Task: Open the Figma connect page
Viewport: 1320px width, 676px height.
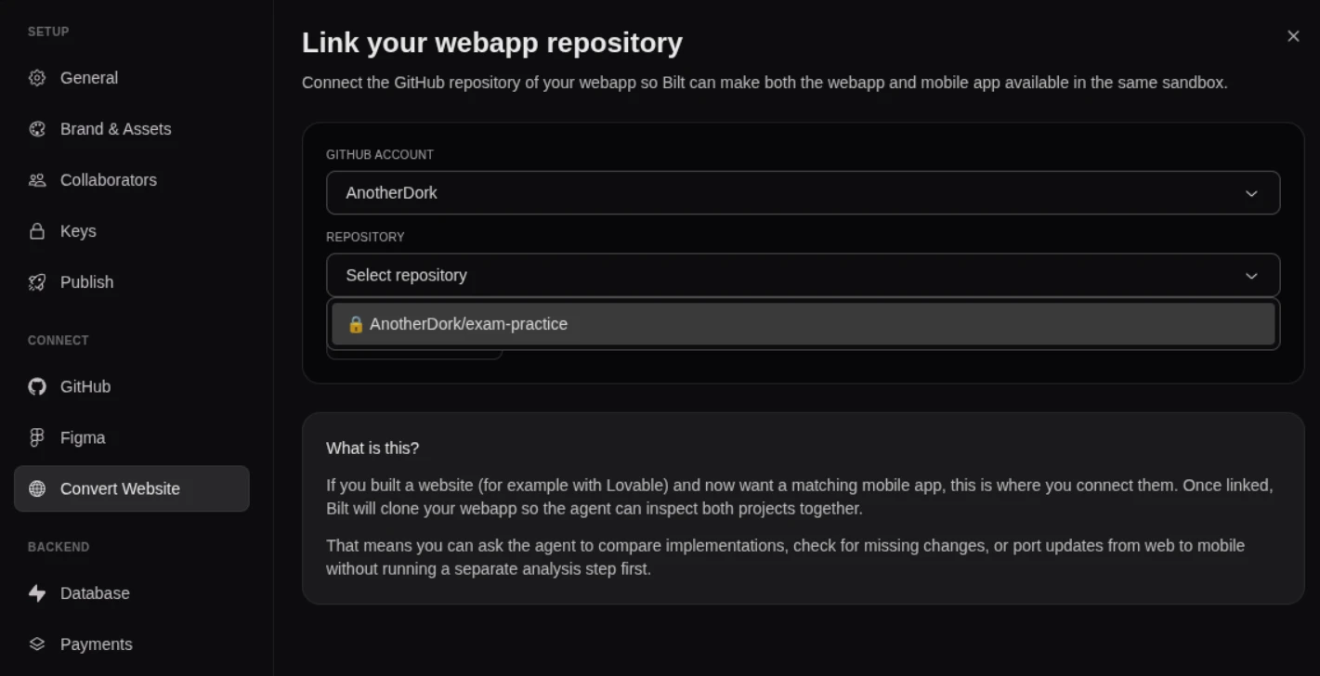Action: [132, 437]
